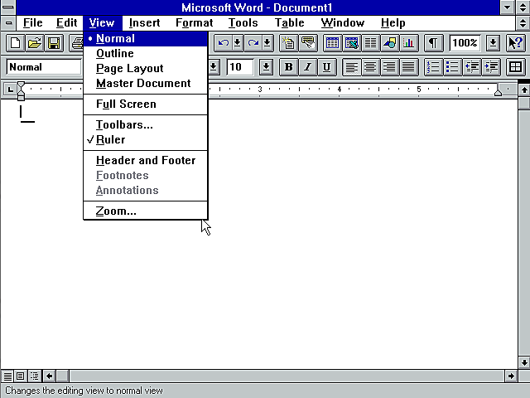Screen dimensions: 530x398
Task: Choose Full Screen from View menu
Action: [x=146, y=104]
